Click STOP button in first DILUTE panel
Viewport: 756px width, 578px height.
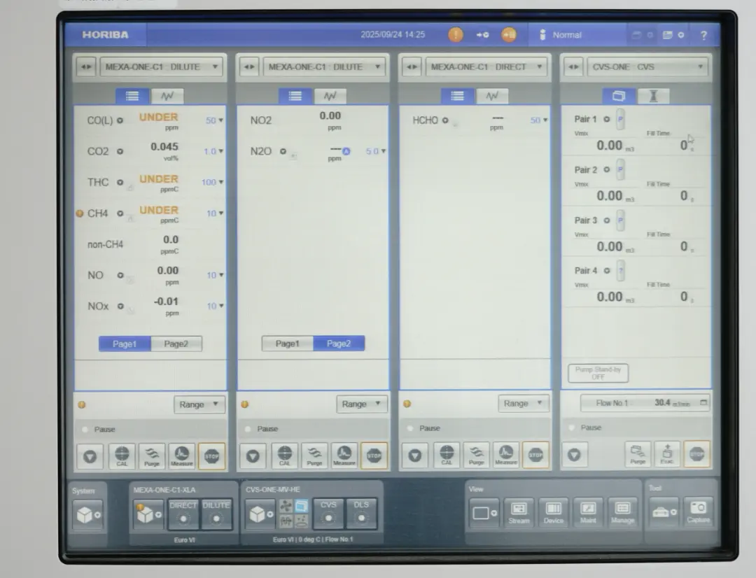[x=211, y=456]
